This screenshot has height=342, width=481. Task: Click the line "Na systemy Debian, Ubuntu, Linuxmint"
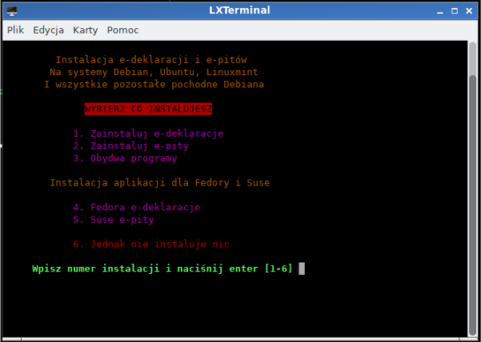[154, 72]
